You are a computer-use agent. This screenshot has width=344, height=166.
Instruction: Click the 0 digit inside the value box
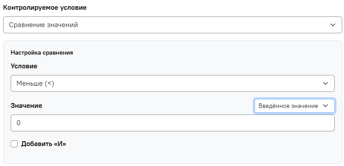pos(19,123)
